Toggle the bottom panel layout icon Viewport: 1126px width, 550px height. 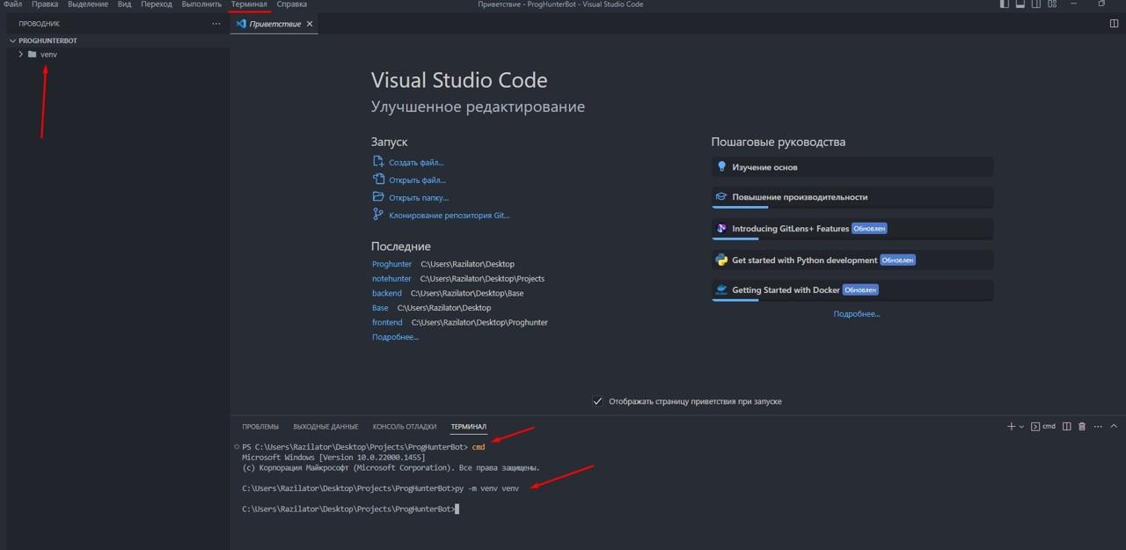(1020, 4)
